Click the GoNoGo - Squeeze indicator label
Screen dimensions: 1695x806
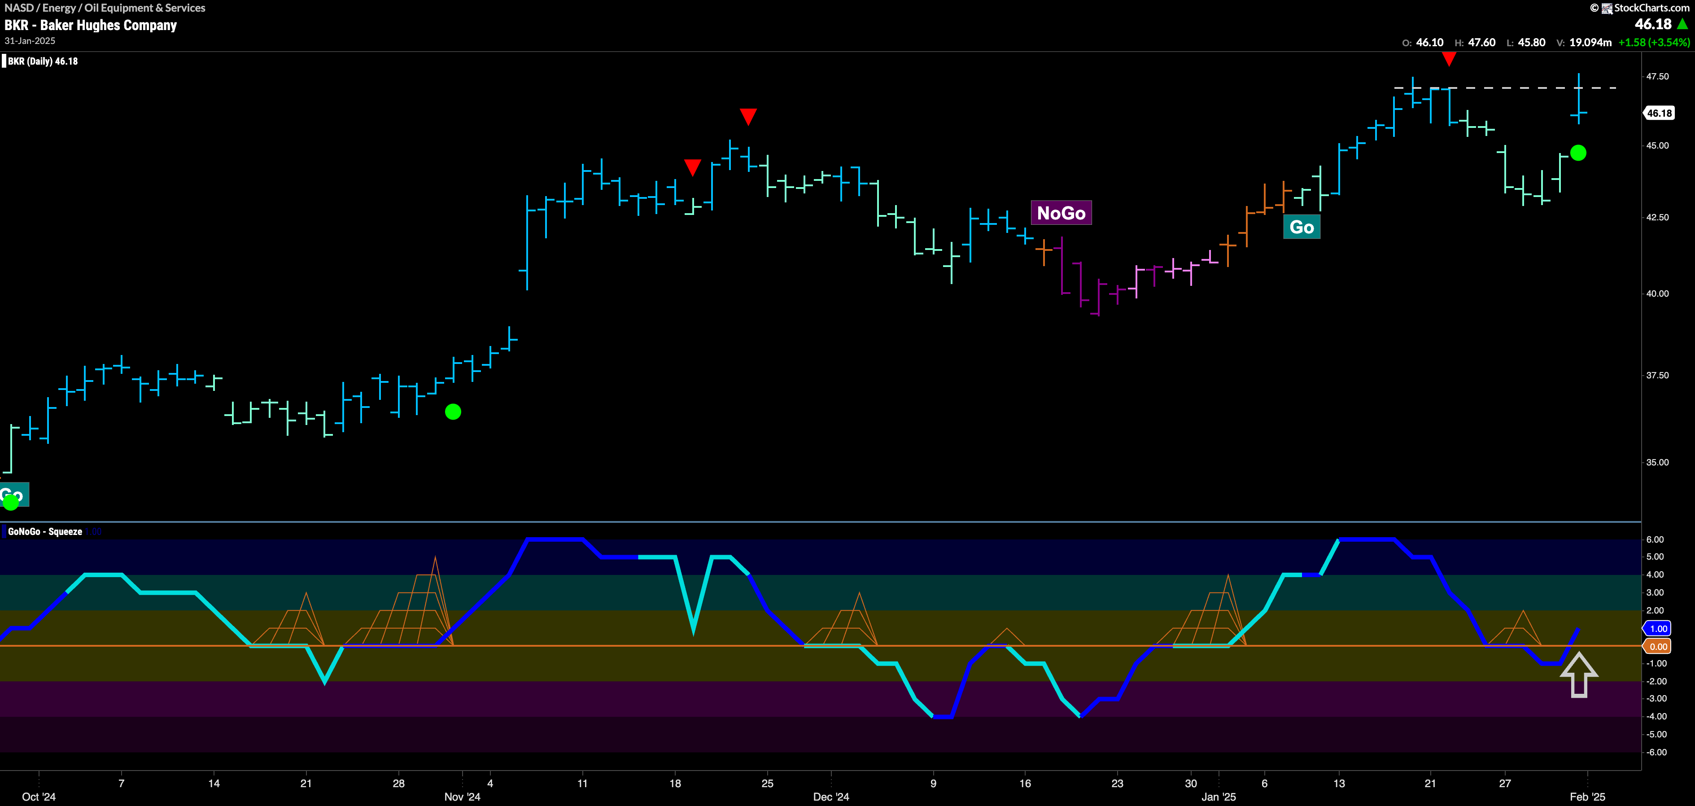coord(45,532)
